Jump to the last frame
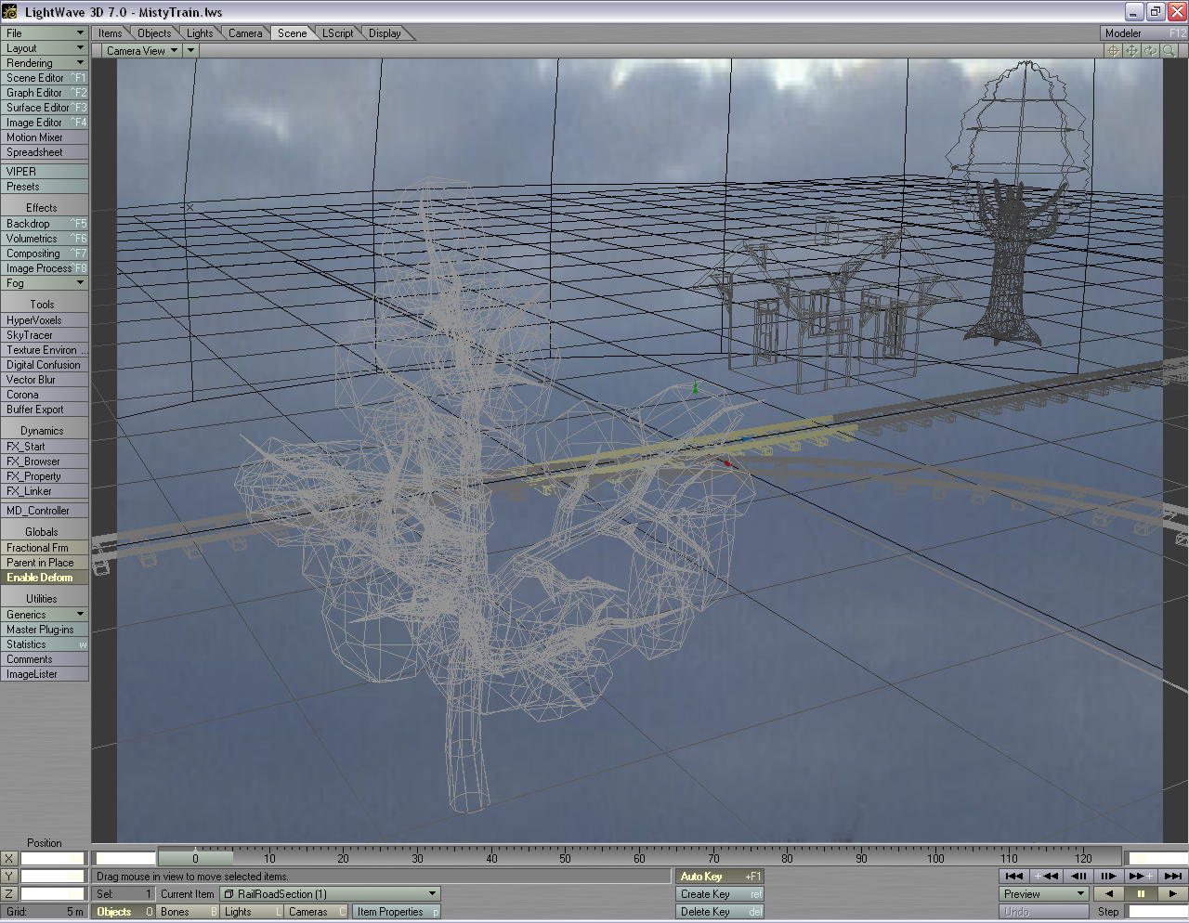Screen dimensions: 1189x923 [x=1172, y=876]
